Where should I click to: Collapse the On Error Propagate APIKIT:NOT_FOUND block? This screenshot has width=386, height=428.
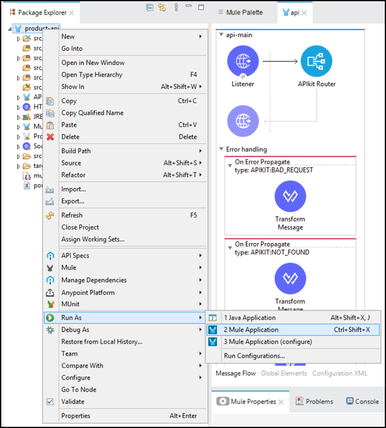(x=230, y=248)
